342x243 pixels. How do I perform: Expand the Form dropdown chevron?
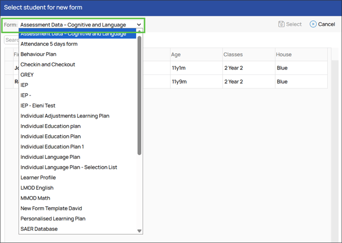coord(139,25)
